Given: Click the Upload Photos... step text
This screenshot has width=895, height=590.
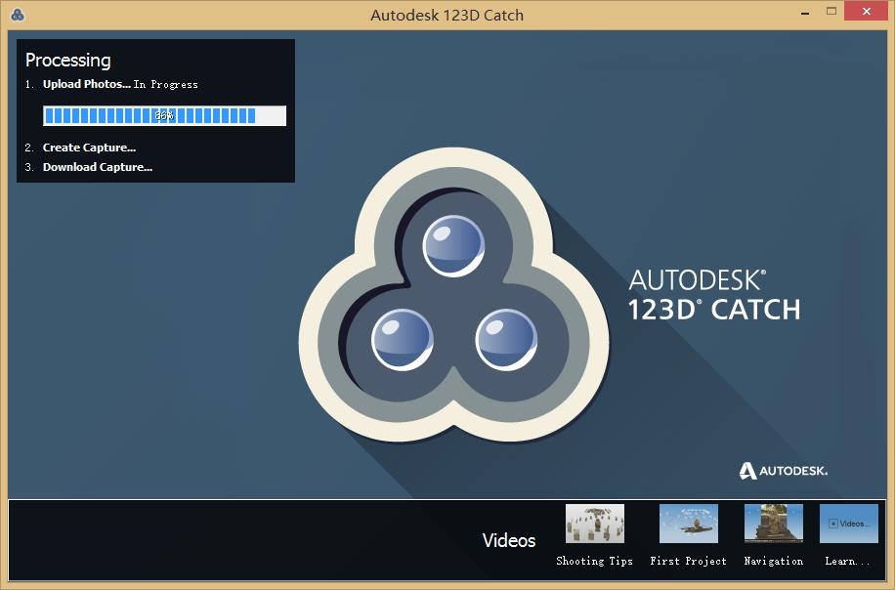Looking at the screenshot, I should (x=87, y=84).
